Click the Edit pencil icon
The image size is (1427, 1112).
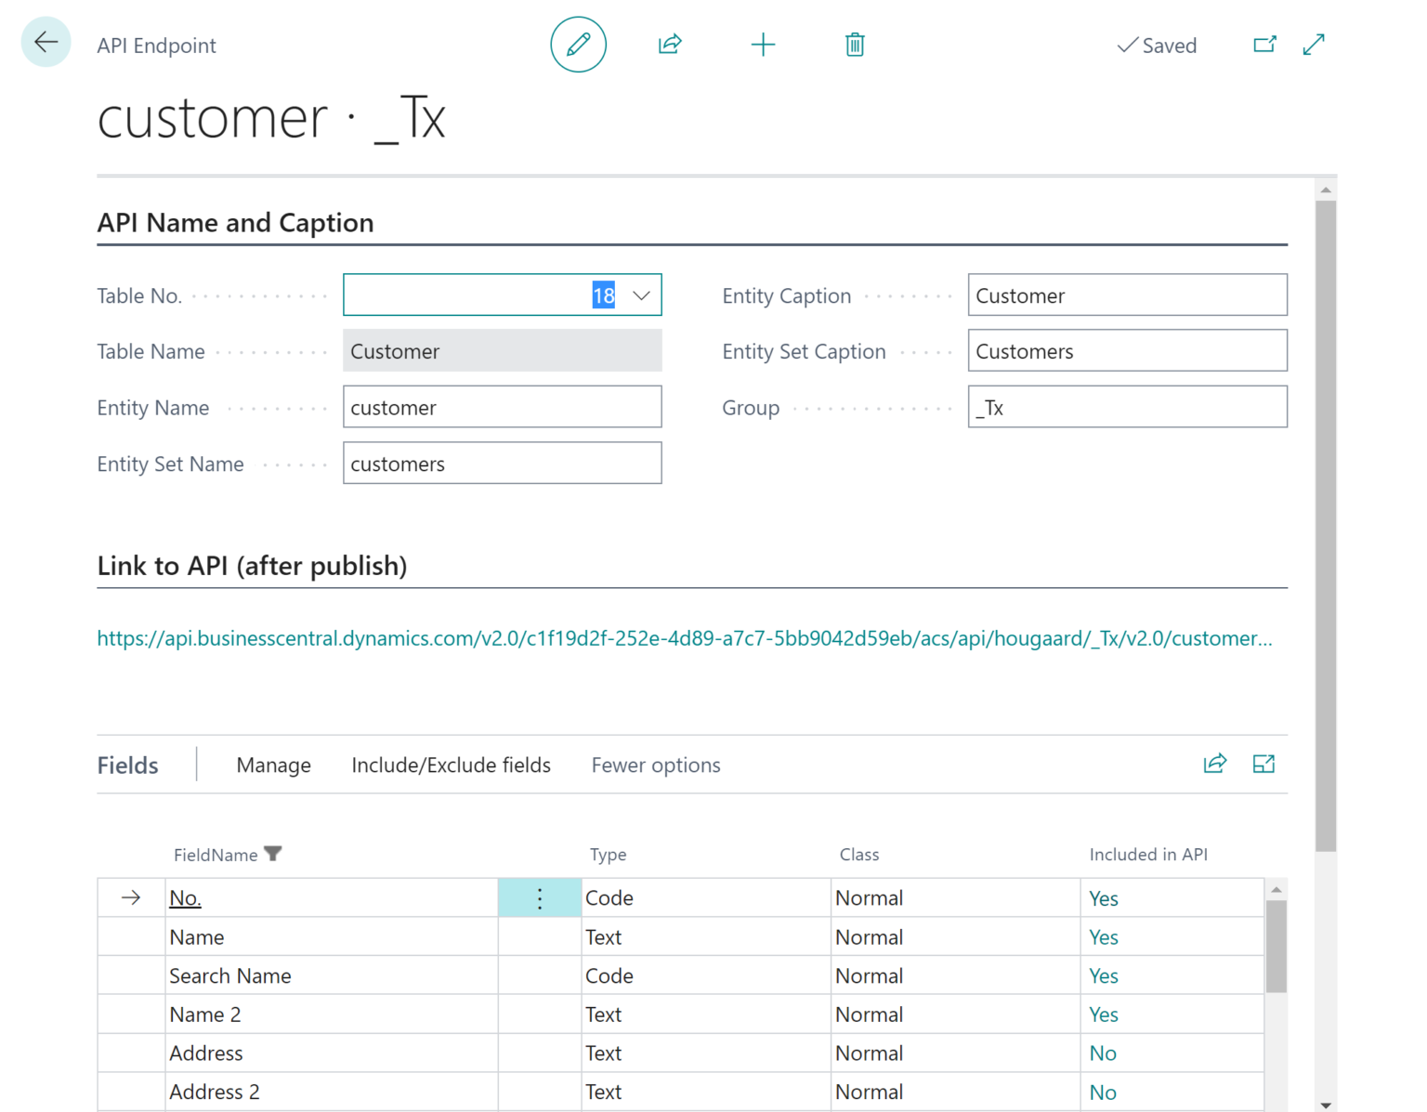pos(578,44)
